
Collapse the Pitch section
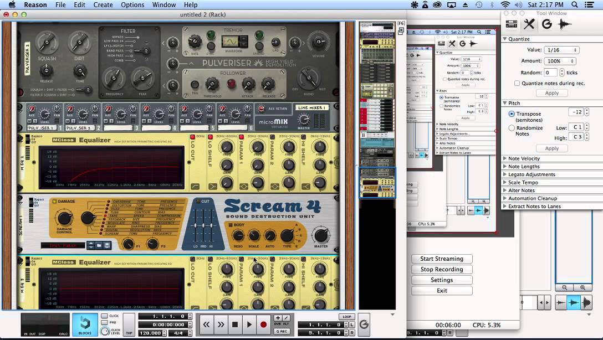pyautogui.click(x=505, y=103)
